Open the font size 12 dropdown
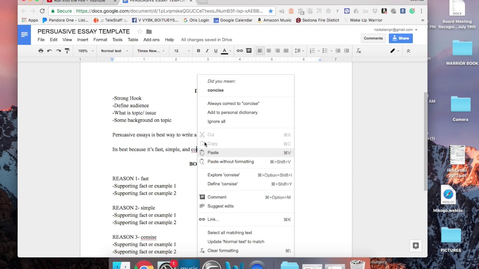Screen dimensions: 479x269 (x=181, y=51)
